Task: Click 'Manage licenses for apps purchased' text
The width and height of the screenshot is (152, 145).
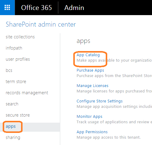Action: 114,91
